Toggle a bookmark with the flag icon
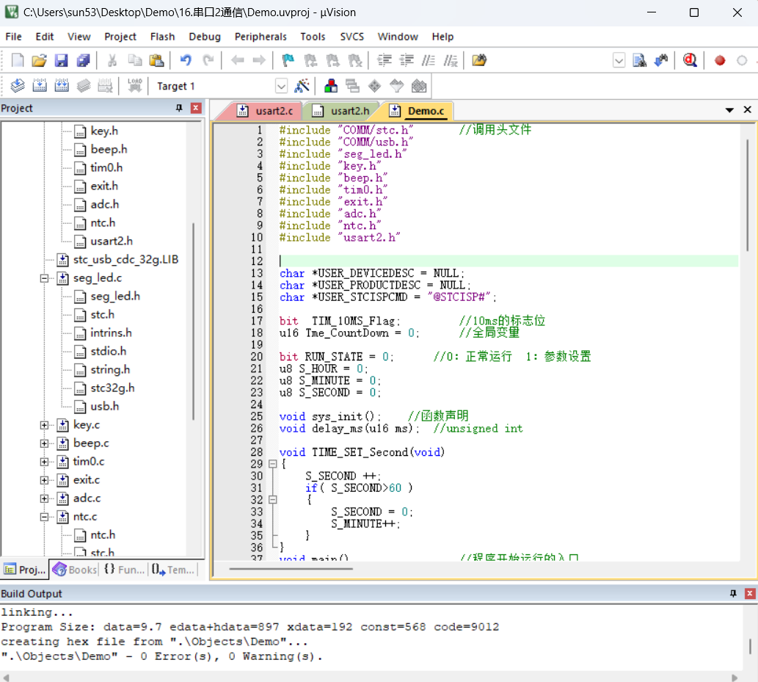Image resolution: width=758 pixels, height=682 pixels. point(288,60)
